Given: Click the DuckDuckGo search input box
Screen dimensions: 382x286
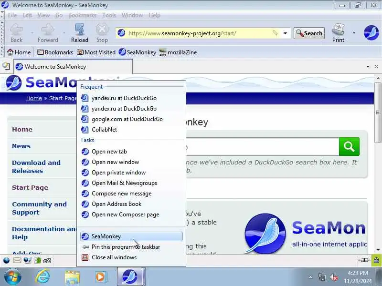Looking at the screenshot, I should [262, 147].
